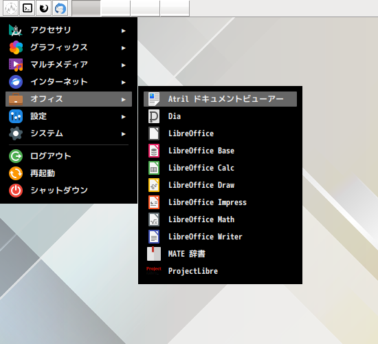Screen dimensions: 378x344
Task: Switch to the fourth workspace in pager
Action: (x=175, y=8)
